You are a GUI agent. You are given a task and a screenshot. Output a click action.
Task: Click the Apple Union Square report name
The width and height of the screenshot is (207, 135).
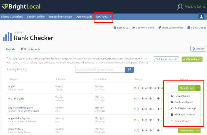19,119
